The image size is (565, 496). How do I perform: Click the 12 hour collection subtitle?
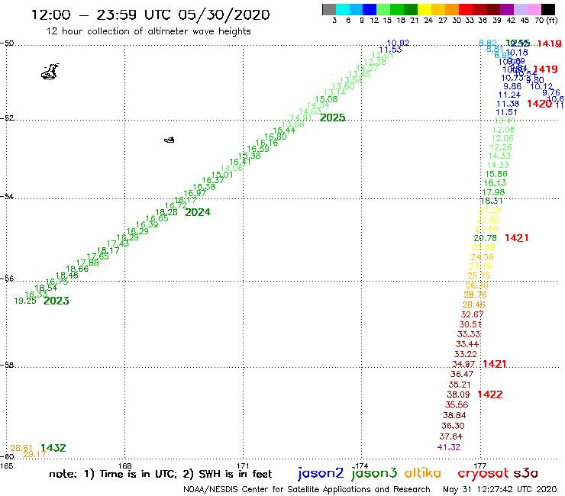[x=148, y=31]
